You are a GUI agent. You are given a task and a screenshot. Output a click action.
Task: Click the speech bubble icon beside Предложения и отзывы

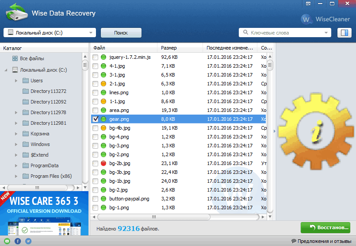[x=294, y=241]
